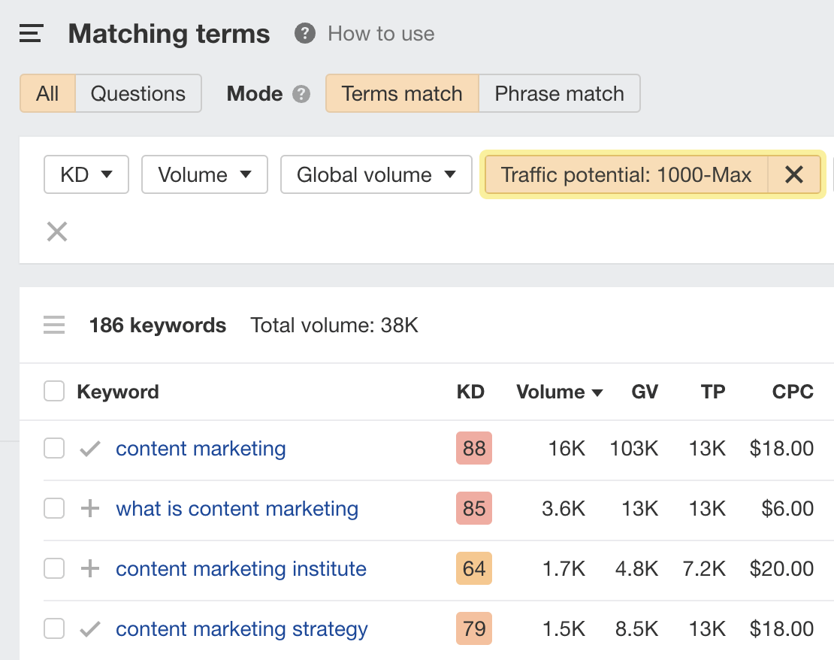This screenshot has width=834, height=660.
Task: Open the Volume filter dropdown
Action: pos(204,174)
